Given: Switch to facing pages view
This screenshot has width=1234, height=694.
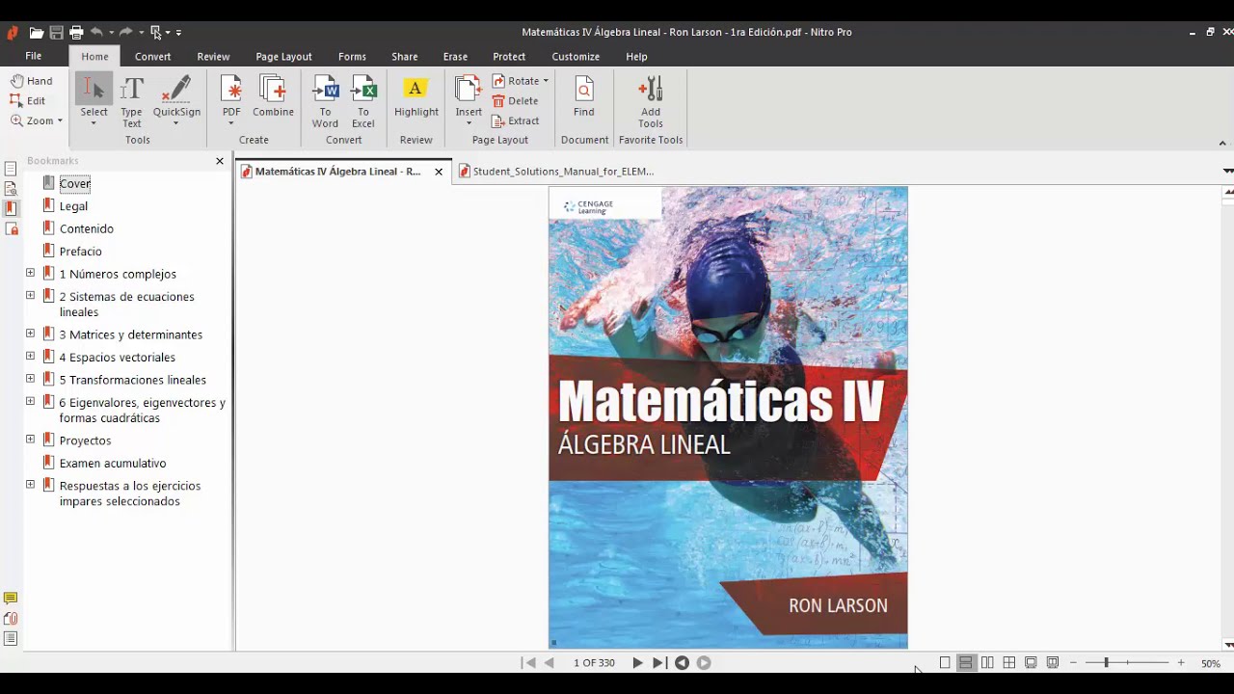Looking at the screenshot, I should 987,663.
